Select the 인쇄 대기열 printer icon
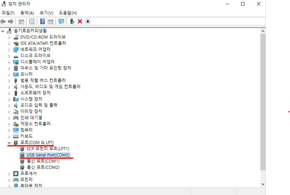Screen dimensions: 290x195 pyautogui.click(x=16, y=118)
